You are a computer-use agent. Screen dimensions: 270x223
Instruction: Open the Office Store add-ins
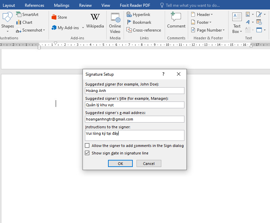point(59,17)
